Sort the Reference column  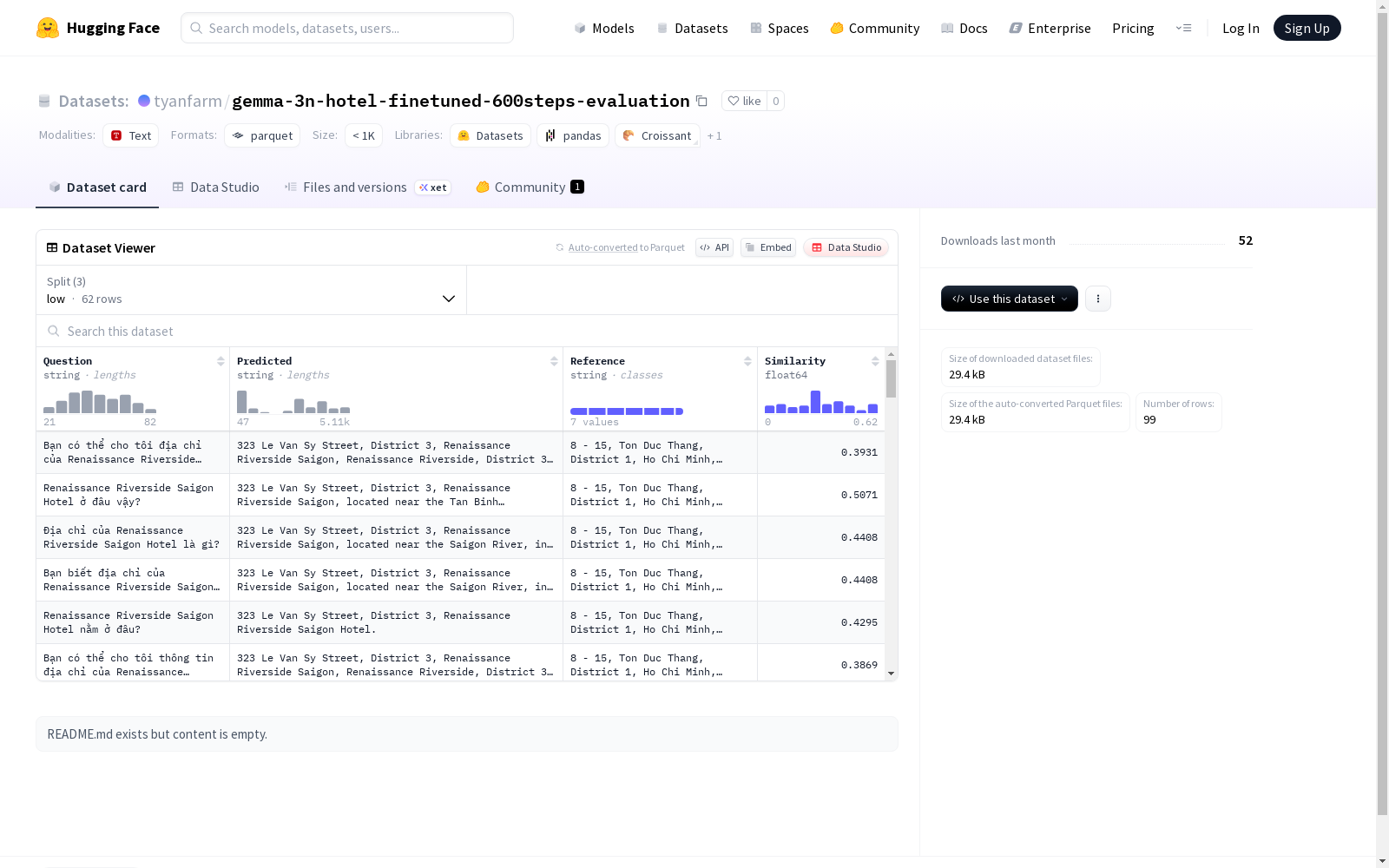click(747, 361)
